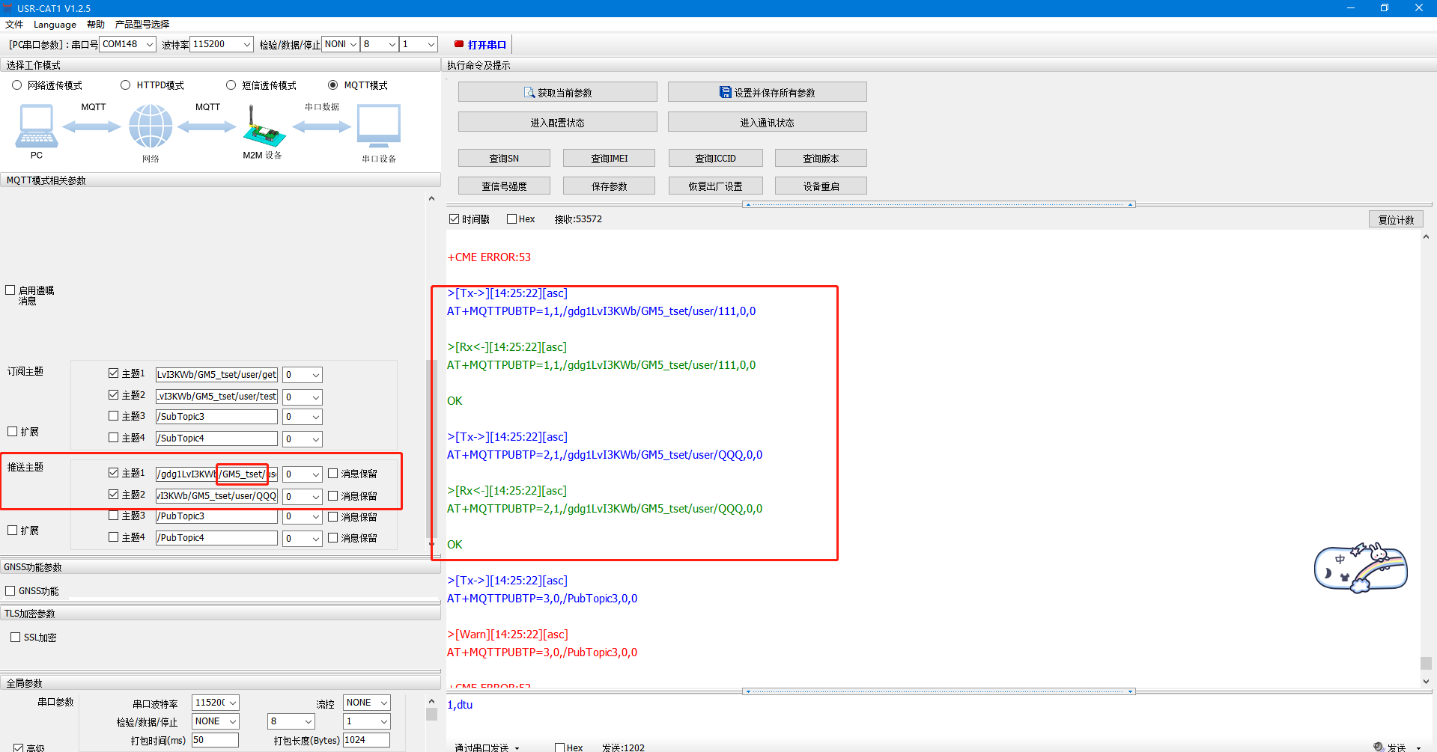The image size is (1437, 752).
Task: Toggle the timestamp checkbox
Action: tap(454, 219)
